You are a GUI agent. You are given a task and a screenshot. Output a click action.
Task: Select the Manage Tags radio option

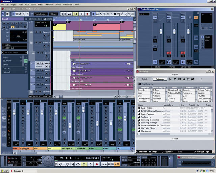click(x=201, y=152)
